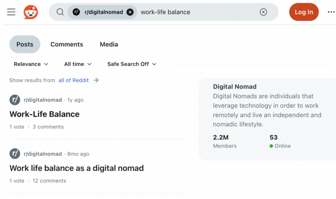Clear the search text with X icon
Viewport: 336px width, 199px height.
(x=263, y=12)
